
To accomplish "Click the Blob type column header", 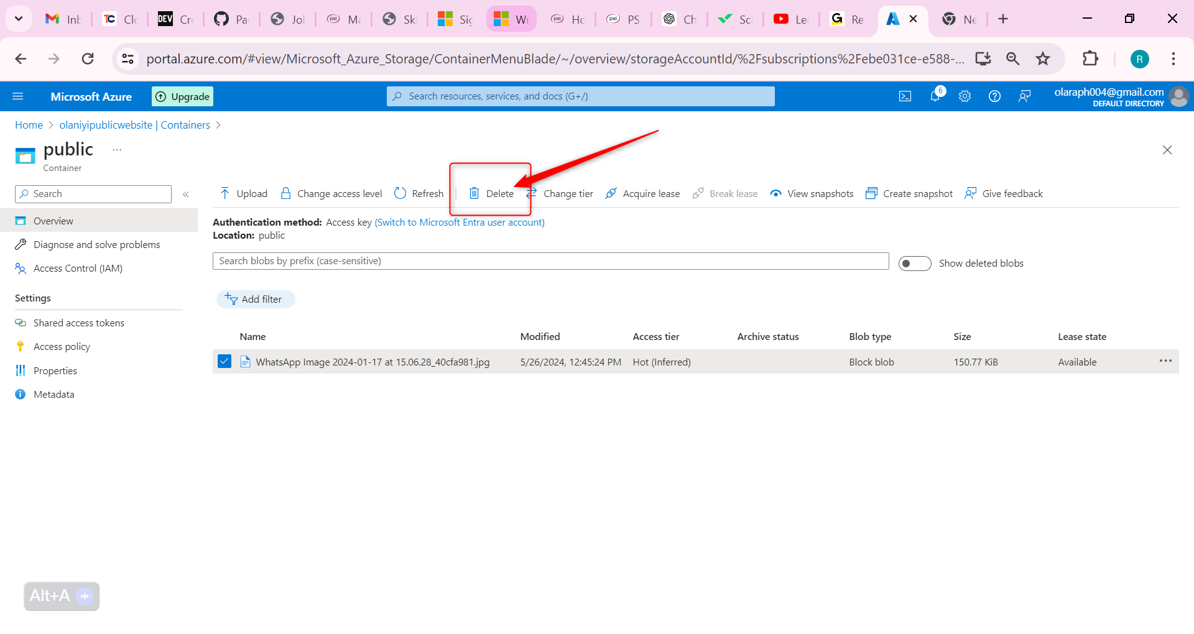I will (870, 336).
